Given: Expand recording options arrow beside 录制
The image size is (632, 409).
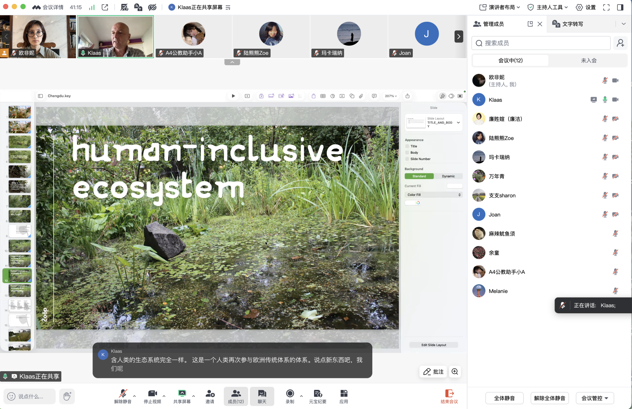Looking at the screenshot, I should point(301,396).
